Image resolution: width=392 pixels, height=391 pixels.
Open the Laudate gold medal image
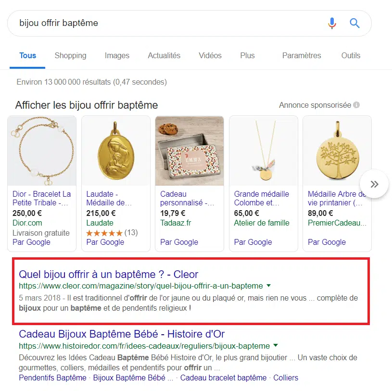point(116,151)
